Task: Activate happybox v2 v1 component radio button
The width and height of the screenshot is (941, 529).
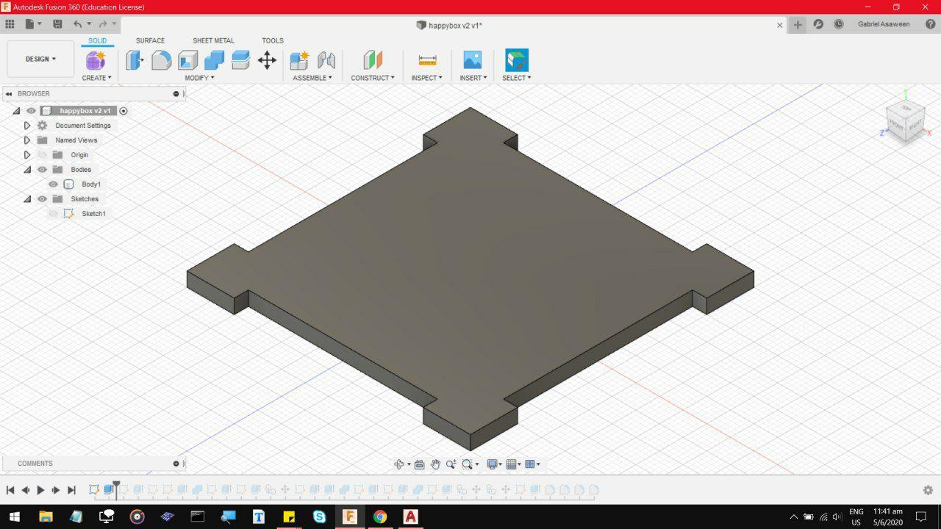Action: (x=124, y=111)
